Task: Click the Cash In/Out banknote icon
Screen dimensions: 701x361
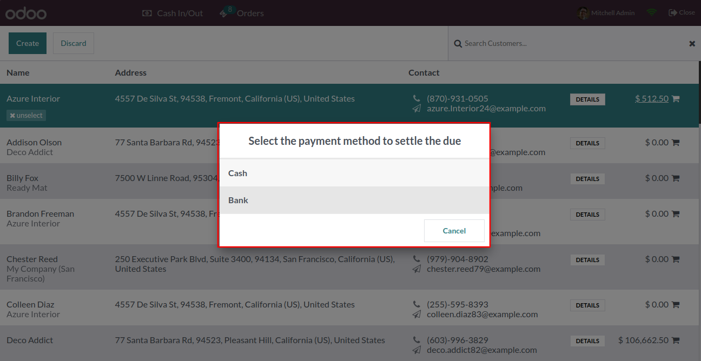Action: (x=147, y=13)
